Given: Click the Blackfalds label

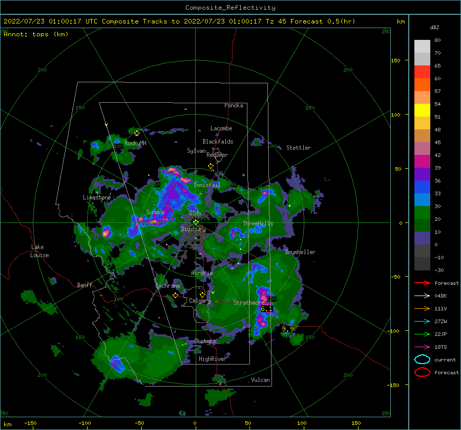Looking at the screenshot, I should pos(218,142).
